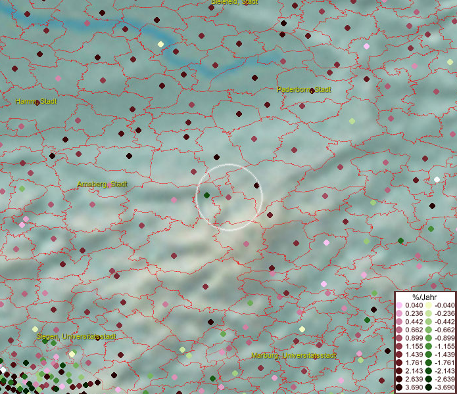Click the 'Arnsberg, Stadt' map label
Image resolution: width=457 pixels, height=394 pixels.
tap(103, 185)
